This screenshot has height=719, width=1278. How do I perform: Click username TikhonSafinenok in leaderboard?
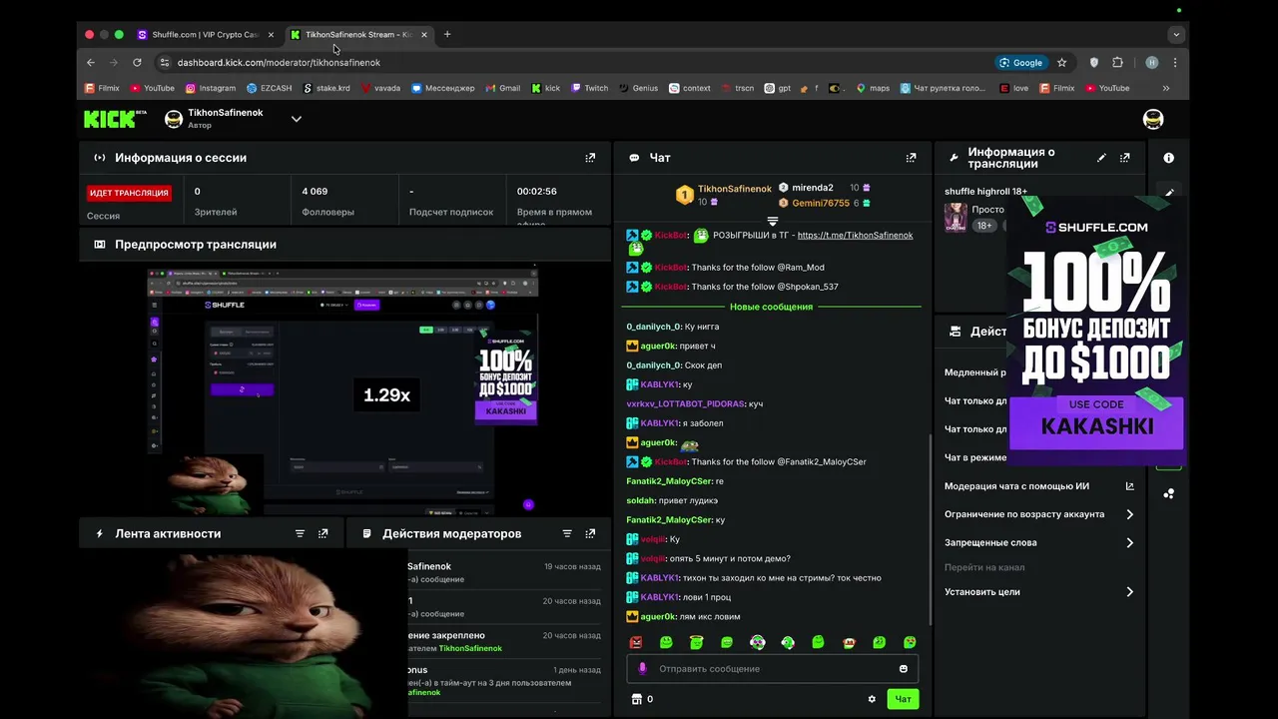click(x=735, y=189)
